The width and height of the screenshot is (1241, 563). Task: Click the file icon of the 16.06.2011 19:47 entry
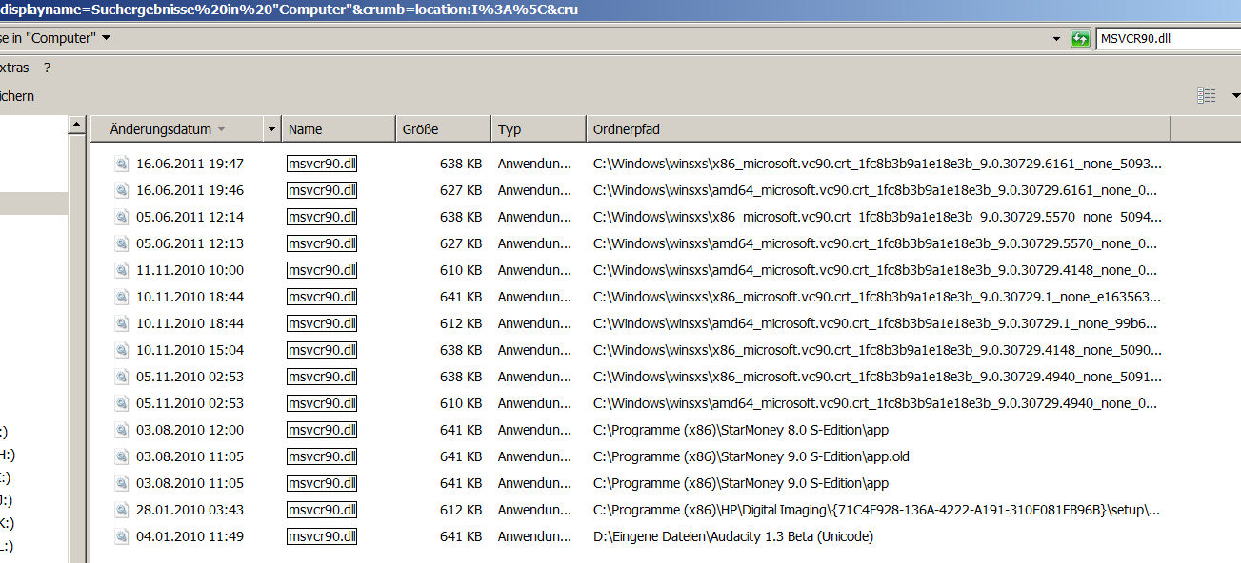122,164
